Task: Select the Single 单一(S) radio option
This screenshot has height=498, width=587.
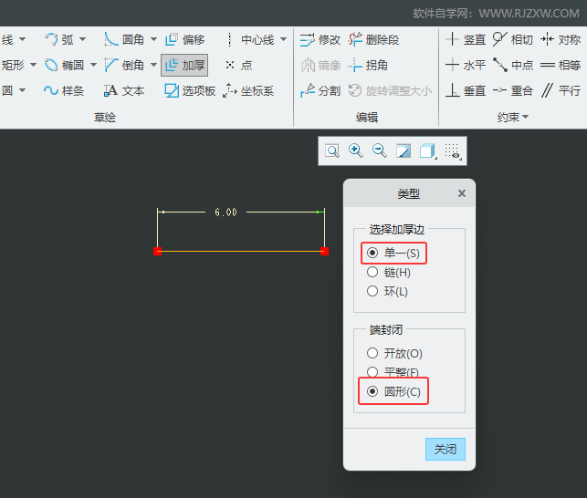Action: (393, 253)
